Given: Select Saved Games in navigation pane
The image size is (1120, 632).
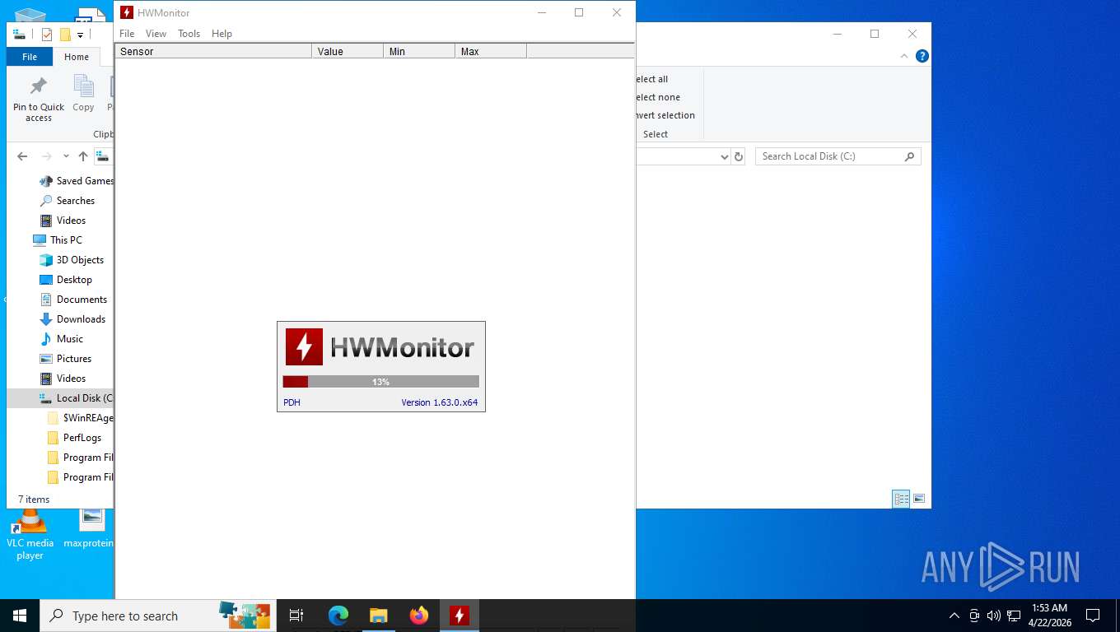Looking at the screenshot, I should 76,181.
